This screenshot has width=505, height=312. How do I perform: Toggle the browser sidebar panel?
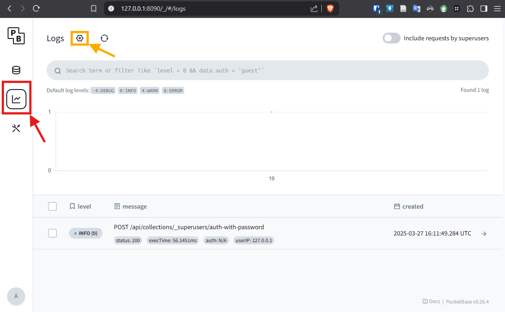[484, 9]
